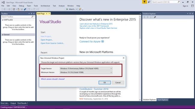Open the Toolbox window position dropdown
195x109 pixels.
point(29,14)
